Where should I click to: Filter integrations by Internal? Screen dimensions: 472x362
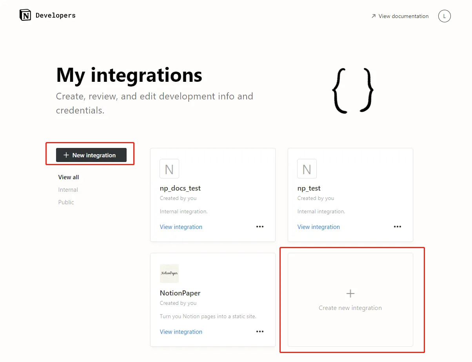pos(68,190)
